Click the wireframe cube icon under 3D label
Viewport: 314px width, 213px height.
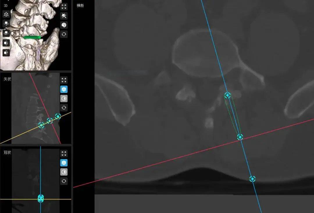coord(6,14)
